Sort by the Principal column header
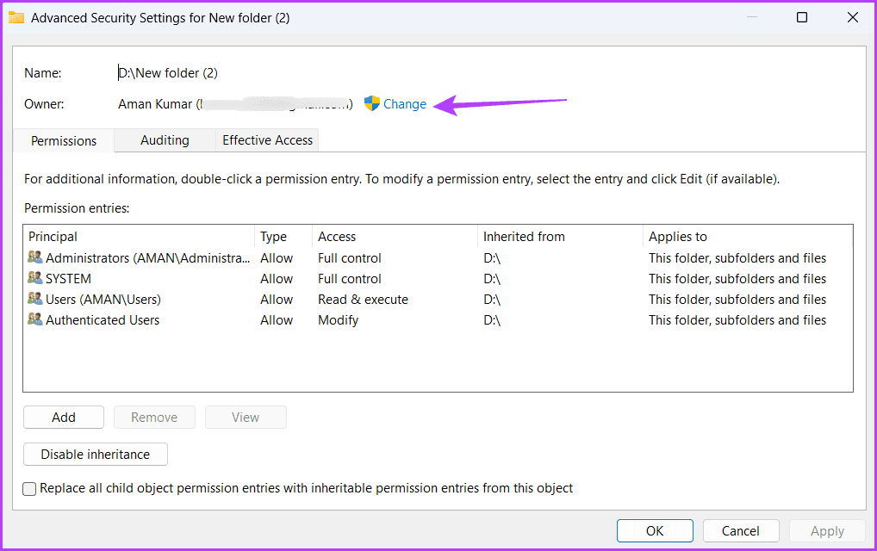Viewport: 877px width, 551px height. [140, 237]
